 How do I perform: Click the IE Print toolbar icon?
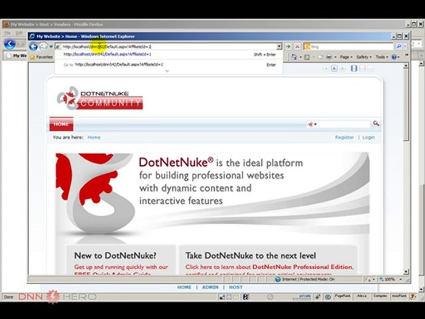(329, 57)
